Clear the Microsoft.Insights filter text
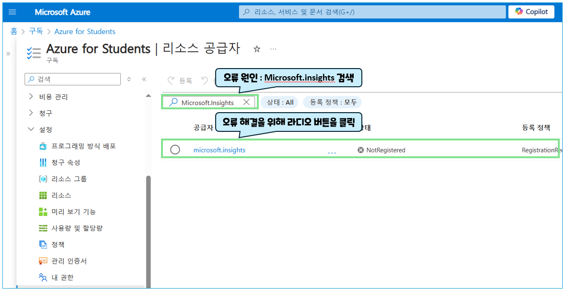 (246, 102)
